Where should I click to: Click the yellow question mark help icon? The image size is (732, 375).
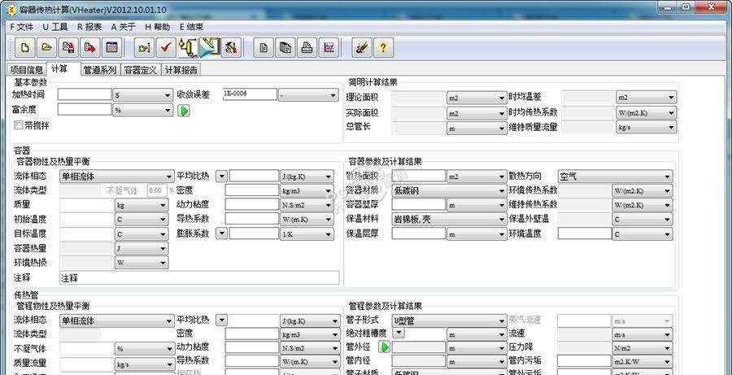tap(383, 48)
